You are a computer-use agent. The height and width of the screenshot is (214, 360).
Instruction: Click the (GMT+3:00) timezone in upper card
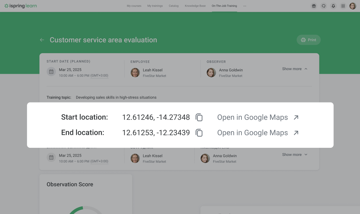[x=99, y=76]
